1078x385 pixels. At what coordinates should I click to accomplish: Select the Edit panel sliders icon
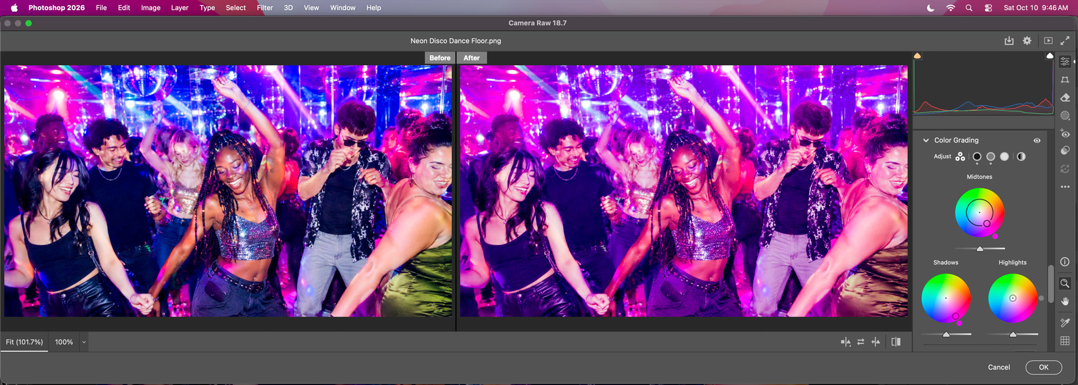pyautogui.click(x=1065, y=61)
